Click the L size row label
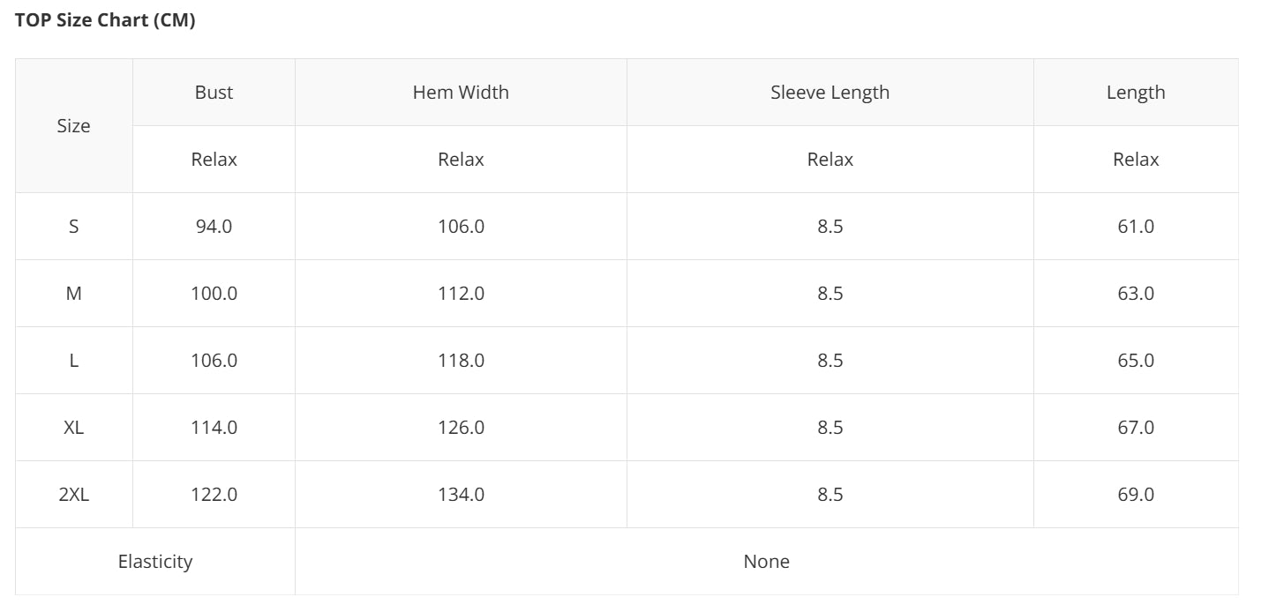The height and width of the screenshot is (612, 1269). pyautogui.click(x=74, y=361)
